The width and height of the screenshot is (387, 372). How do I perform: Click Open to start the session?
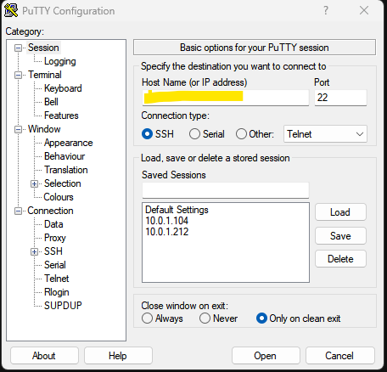(x=266, y=356)
